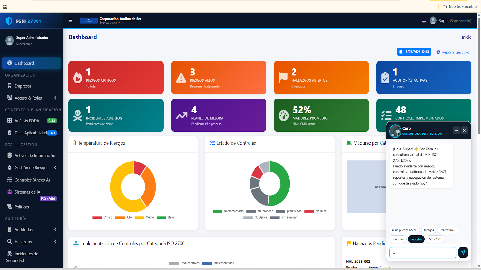Click the Riesgos Críticos flame icon
This screenshot has height=270, width=481.
[78, 78]
